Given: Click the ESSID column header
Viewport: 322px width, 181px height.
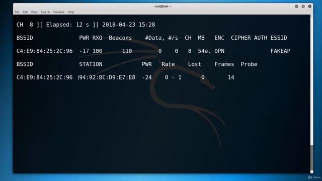Looking at the screenshot, I should click(x=279, y=38).
